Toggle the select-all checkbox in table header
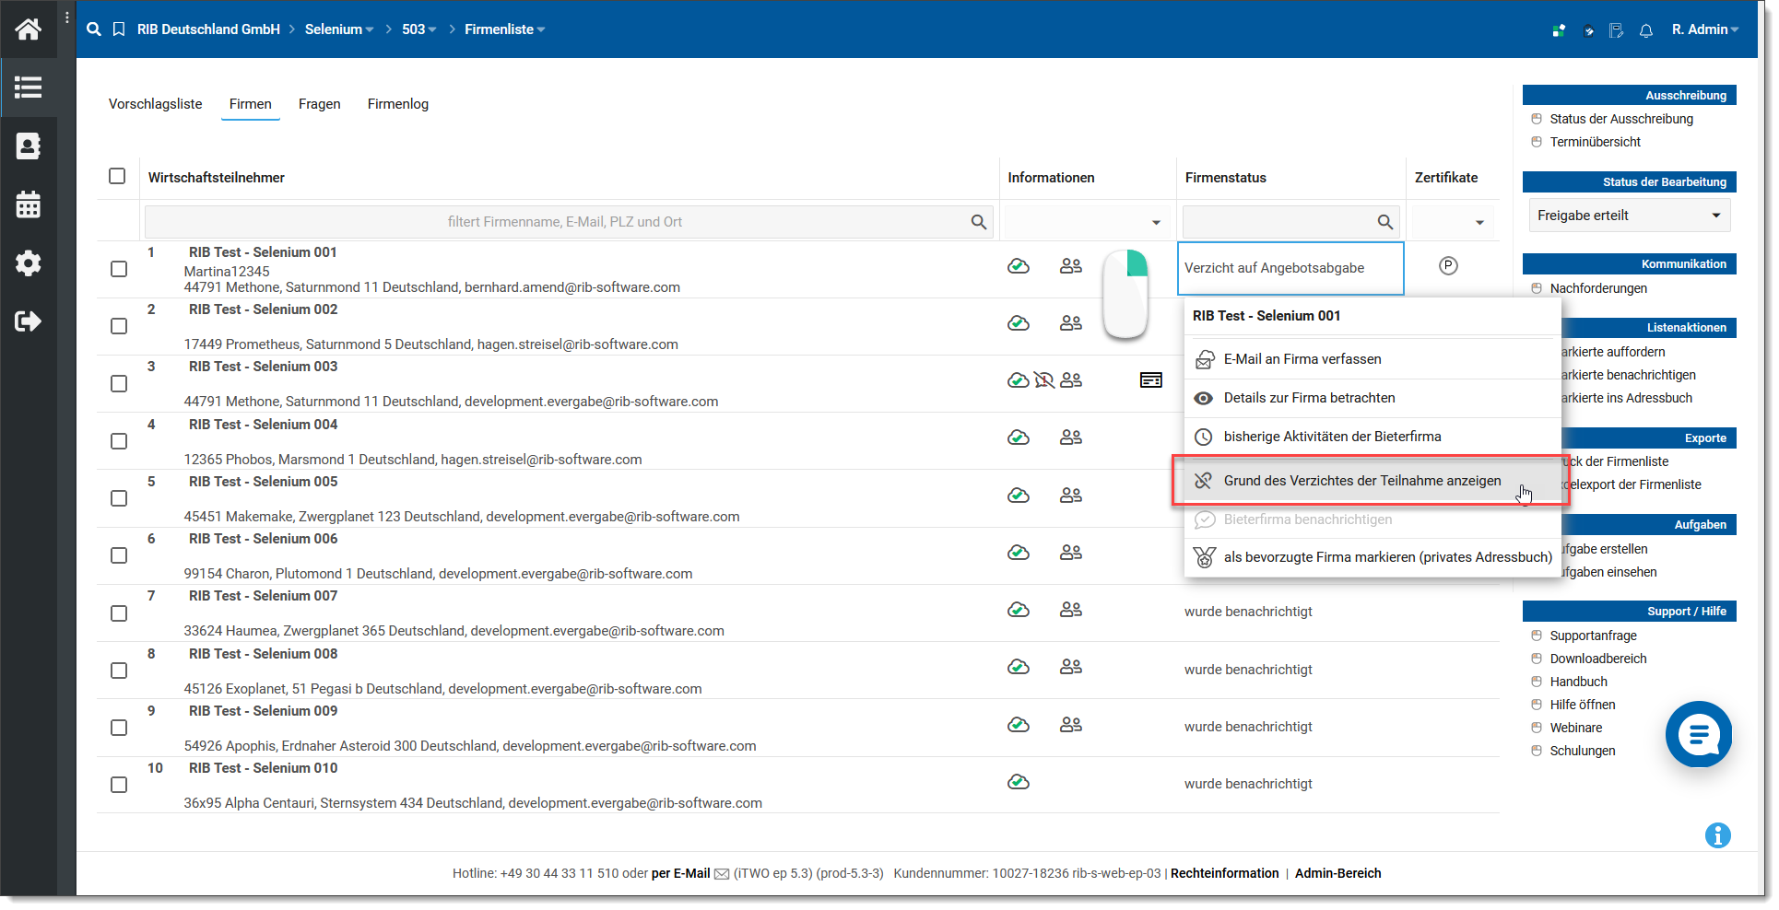 coord(117,176)
